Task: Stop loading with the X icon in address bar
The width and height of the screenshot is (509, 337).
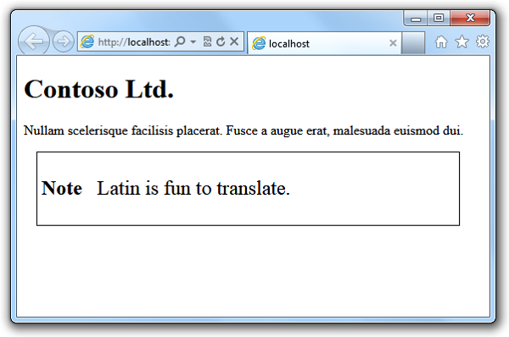Action: 234,41
